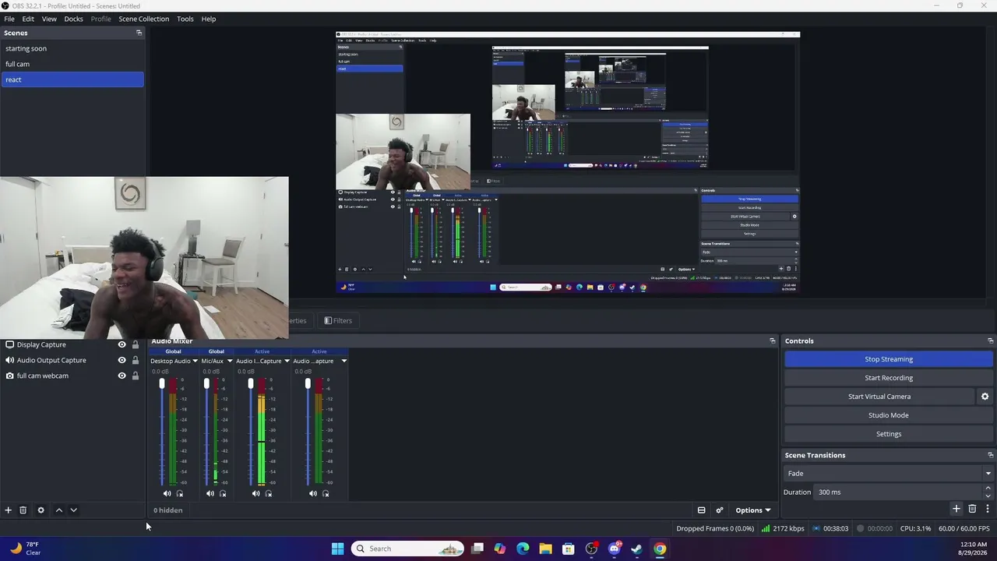
Task: Open the File menu
Action: pyautogui.click(x=9, y=19)
